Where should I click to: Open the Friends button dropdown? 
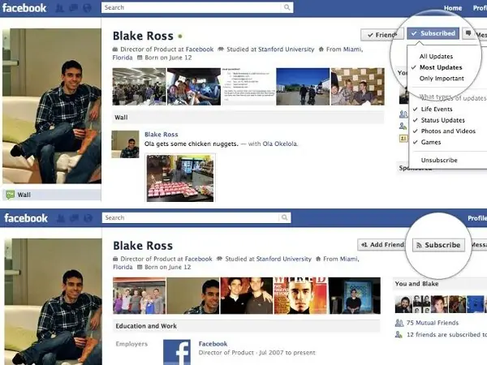(x=382, y=35)
